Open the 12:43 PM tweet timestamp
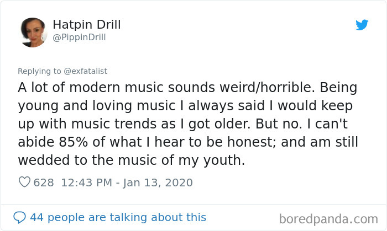The image size is (387, 231). (x=87, y=183)
